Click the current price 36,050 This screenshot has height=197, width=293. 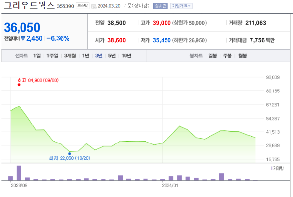click(x=22, y=27)
